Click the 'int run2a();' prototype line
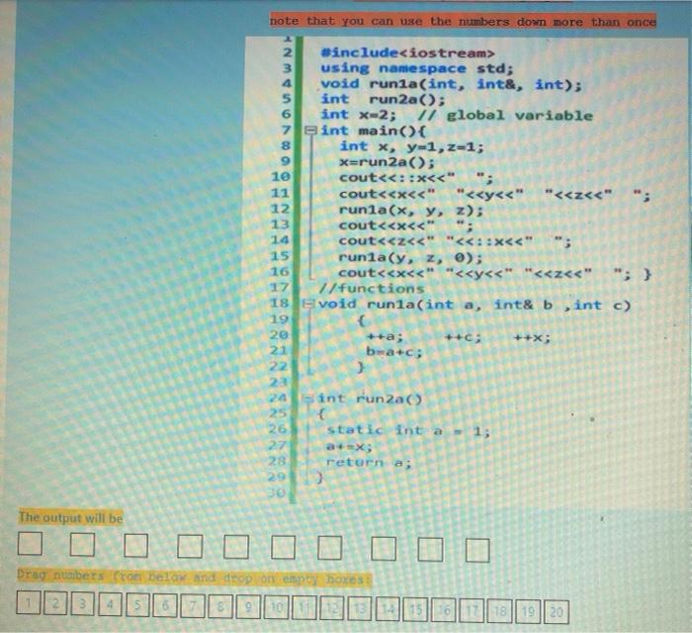The image size is (692, 633). (x=383, y=100)
